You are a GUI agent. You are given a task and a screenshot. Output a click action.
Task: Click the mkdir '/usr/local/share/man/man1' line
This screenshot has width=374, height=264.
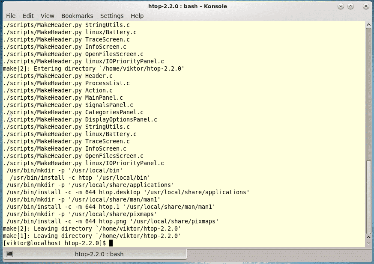tap(83, 199)
